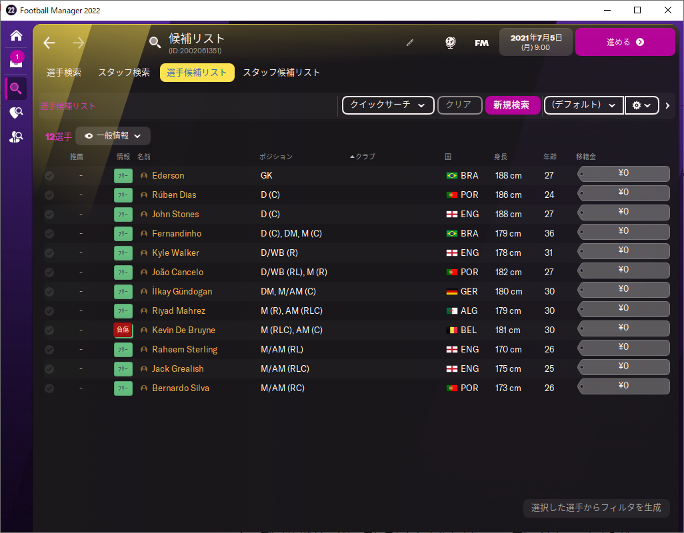Screen dimensions: 684x533
Task: Click the player icon next to Riyad Mahrez
Action: 144,310
